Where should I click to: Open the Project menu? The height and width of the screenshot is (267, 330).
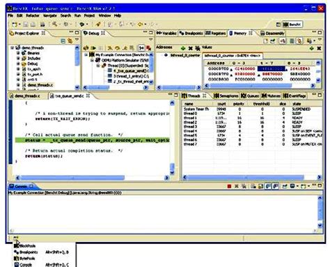click(x=89, y=15)
